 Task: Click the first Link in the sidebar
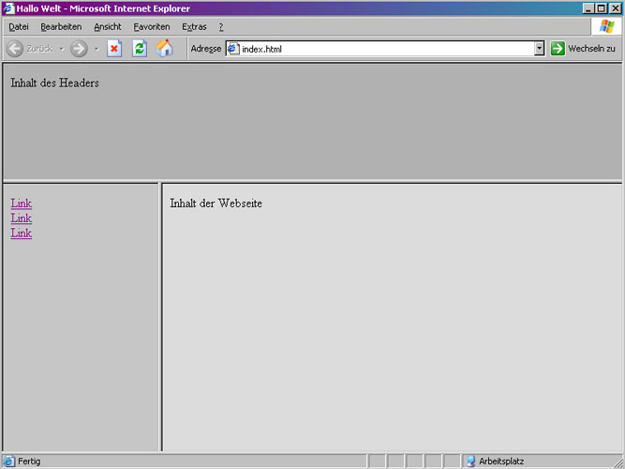22,204
